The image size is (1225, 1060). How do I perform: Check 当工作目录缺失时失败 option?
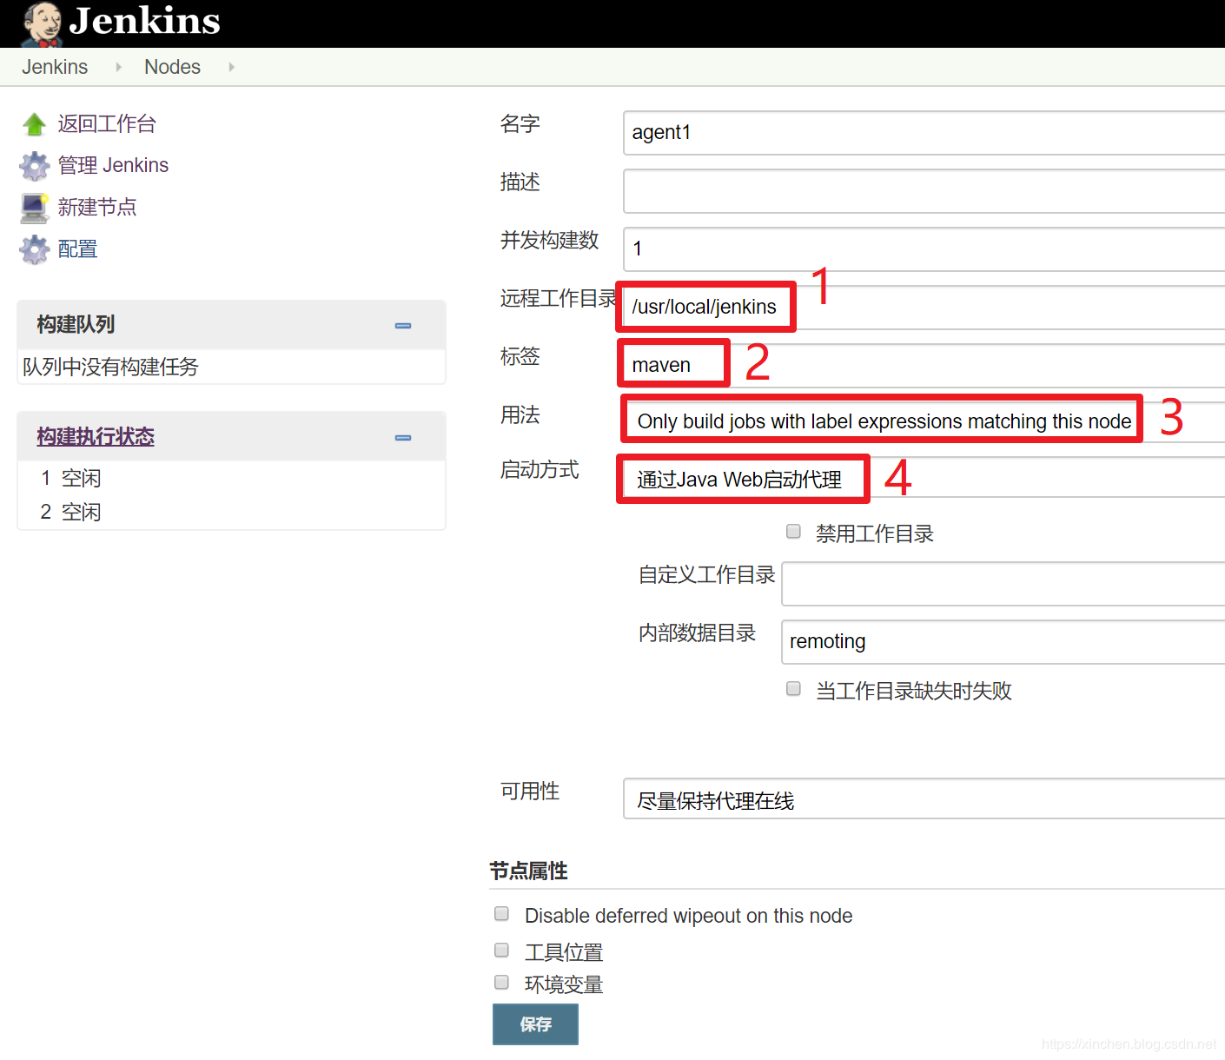[x=793, y=688]
